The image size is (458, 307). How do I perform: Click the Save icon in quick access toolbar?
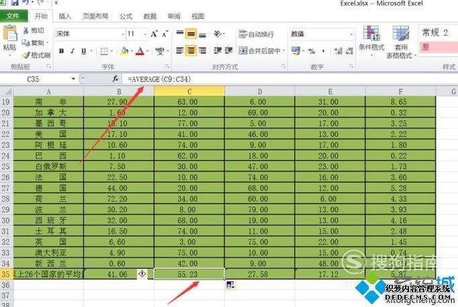15,3
